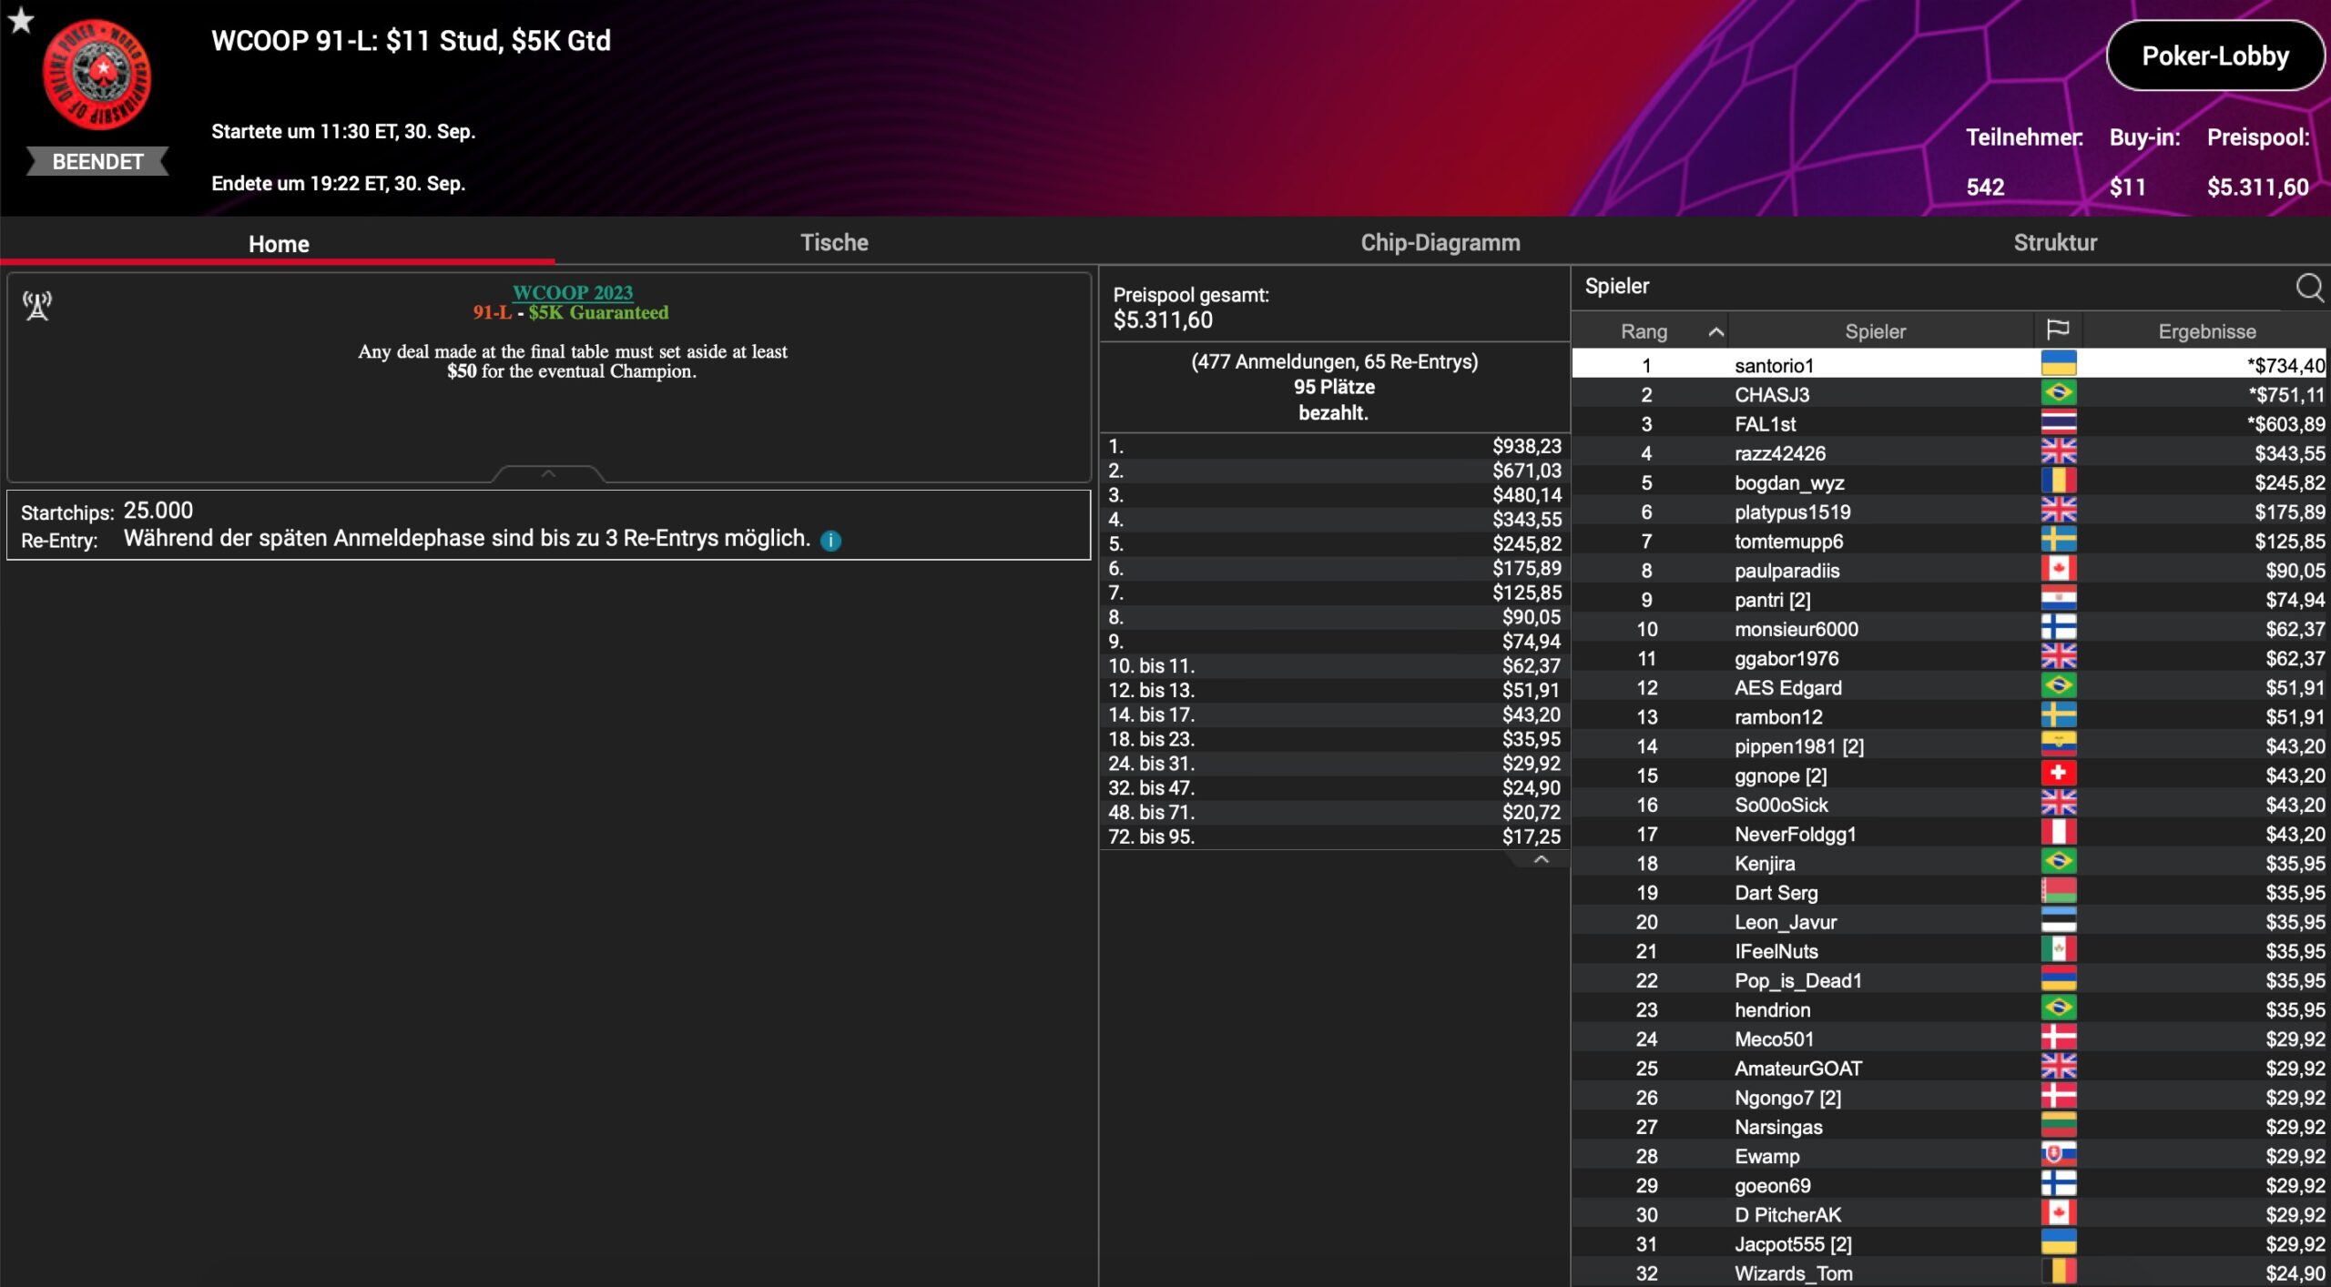
Task: Click the BEENDET status label
Action: [97, 161]
